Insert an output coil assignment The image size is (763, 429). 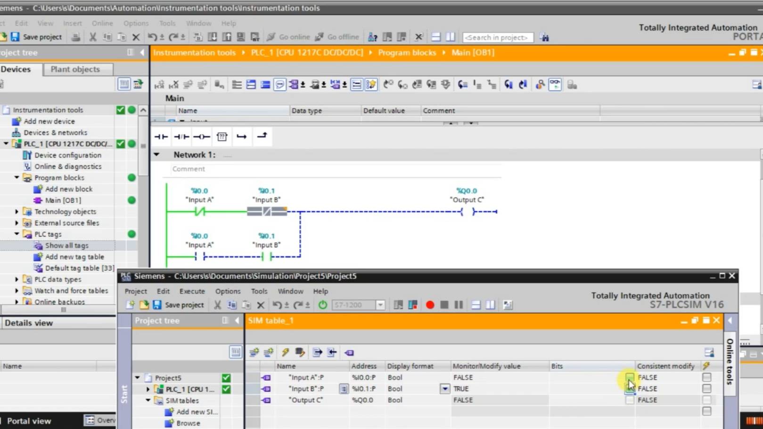202,136
